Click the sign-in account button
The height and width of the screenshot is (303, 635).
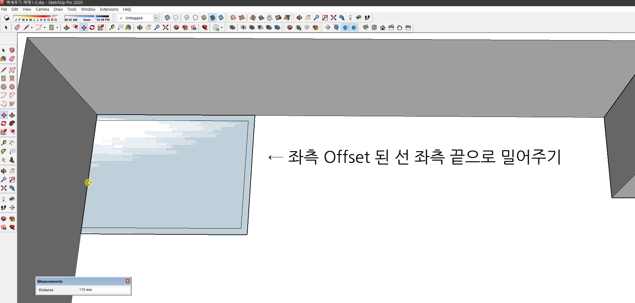tap(216, 27)
